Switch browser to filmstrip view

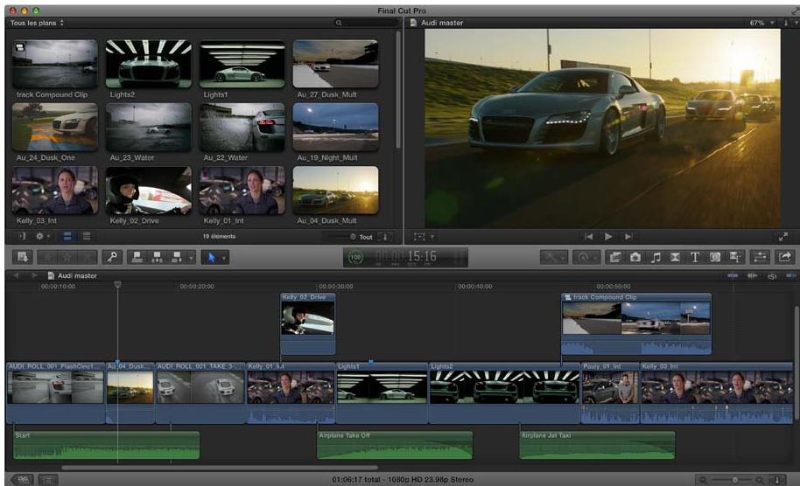67,236
